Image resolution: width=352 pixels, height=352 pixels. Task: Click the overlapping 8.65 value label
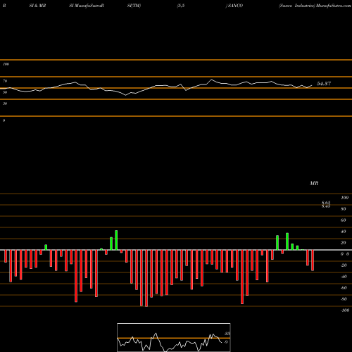coord(326,202)
